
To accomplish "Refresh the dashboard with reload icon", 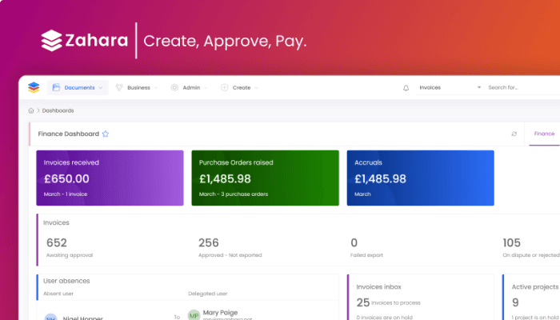I will click(514, 134).
